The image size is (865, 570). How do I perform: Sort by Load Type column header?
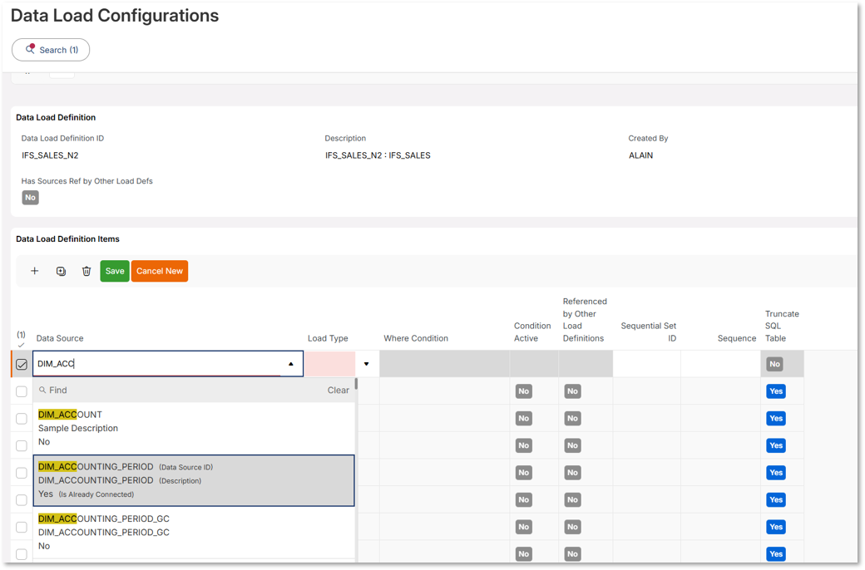[x=328, y=338]
